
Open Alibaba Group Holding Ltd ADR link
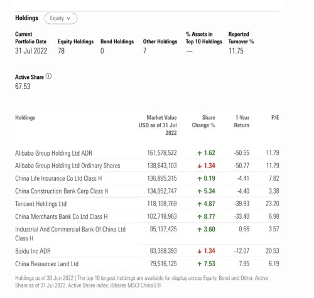click(x=53, y=153)
